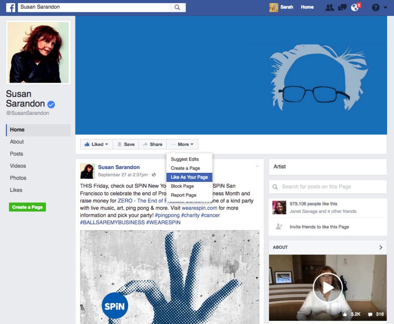Select Block Page from the menu

tap(182, 186)
